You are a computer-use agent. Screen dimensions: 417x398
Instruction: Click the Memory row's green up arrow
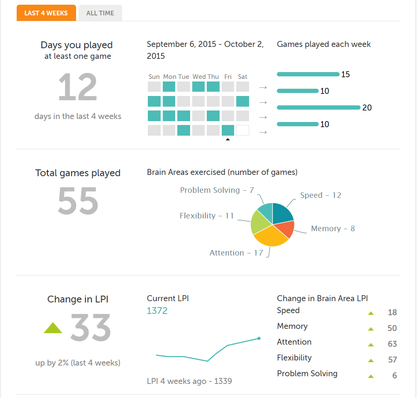pos(371,329)
